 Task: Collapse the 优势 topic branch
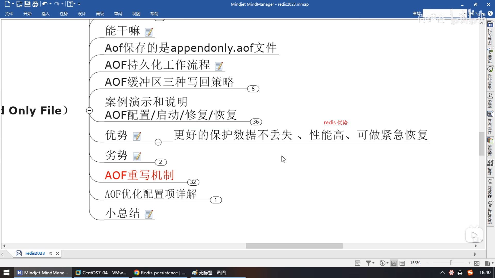(158, 142)
